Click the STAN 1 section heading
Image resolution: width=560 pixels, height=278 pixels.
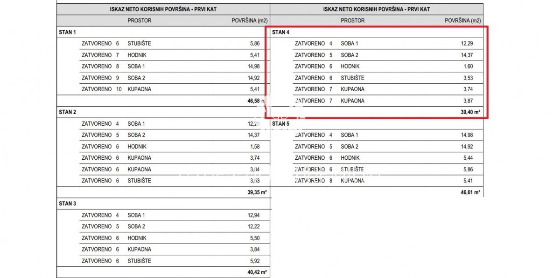pyautogui.click(x=67, y=32)
